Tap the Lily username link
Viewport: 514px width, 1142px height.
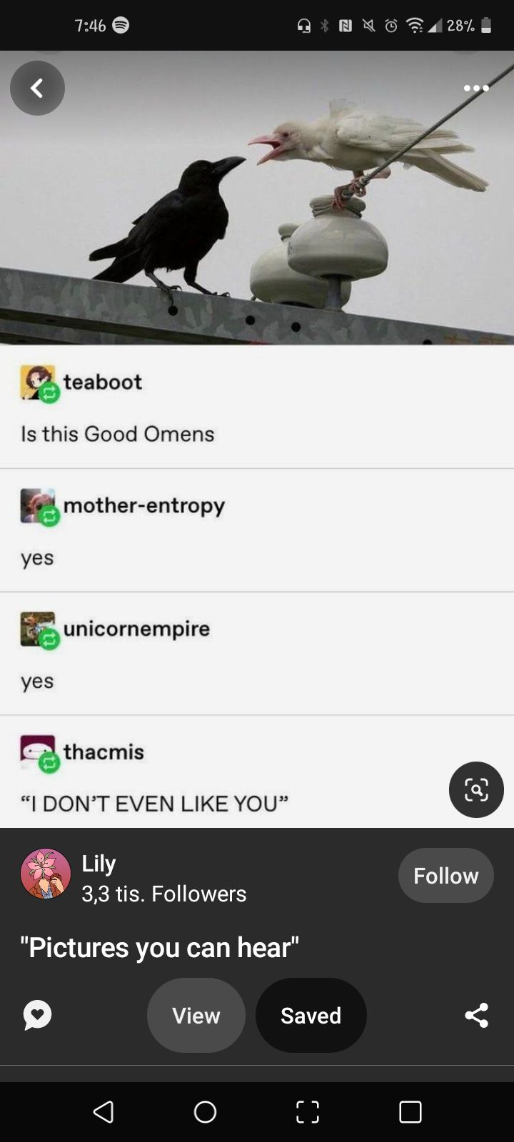pos(99,864)
